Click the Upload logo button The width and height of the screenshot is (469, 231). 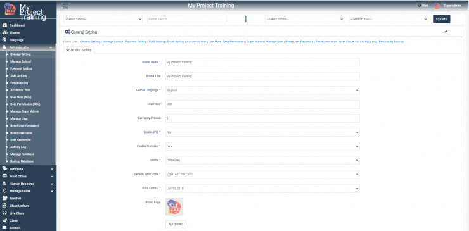tap(176, 224)
